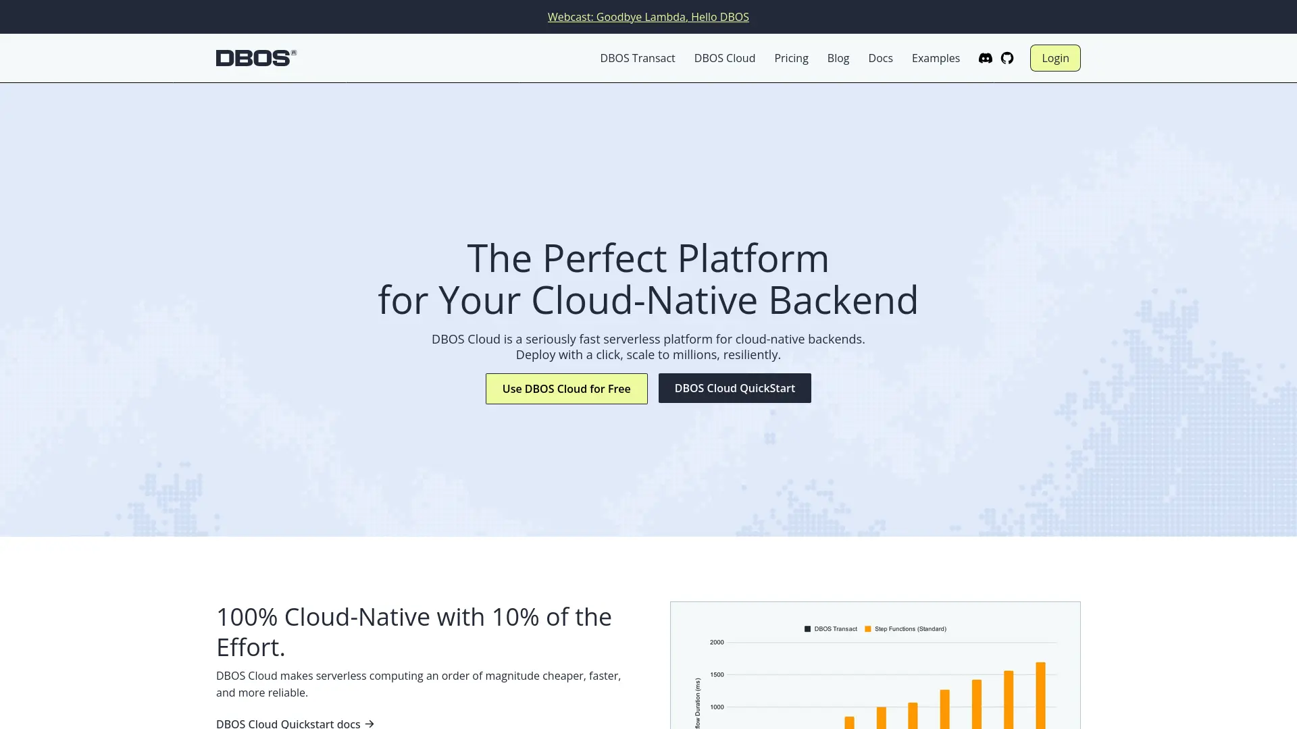The height and width of the screenshot is (729, 1297).
Task: Click the 'order of magnitude cheaper' paragraph
Action: (x=419, y=684)
